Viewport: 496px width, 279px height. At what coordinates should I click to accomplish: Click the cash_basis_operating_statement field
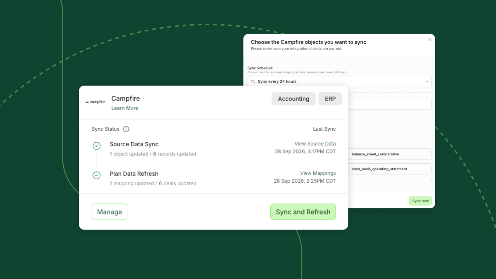390,169
